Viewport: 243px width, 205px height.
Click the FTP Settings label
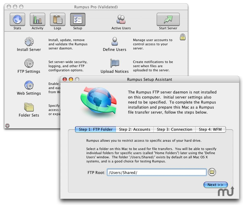(x=29, y=72)
